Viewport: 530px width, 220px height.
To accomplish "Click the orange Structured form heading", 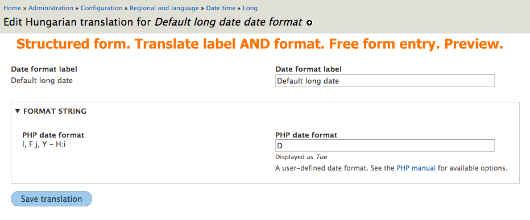I will [260, 44].
